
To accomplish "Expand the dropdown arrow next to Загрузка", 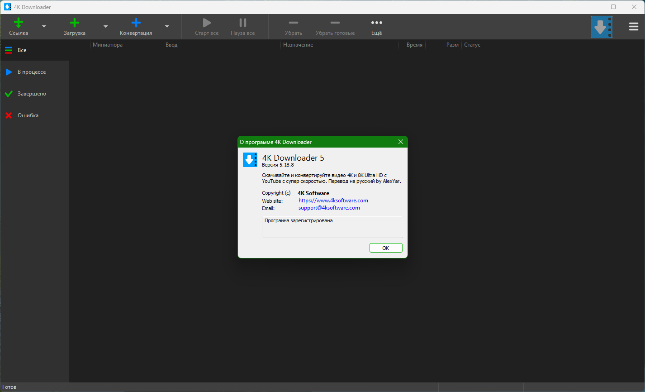I will pyautogui.click(x=106, y=27).
